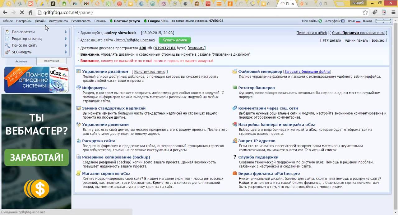Click the Запрет IP адресов icon
The image size is (398, 215).
click(x=235, y=141)
